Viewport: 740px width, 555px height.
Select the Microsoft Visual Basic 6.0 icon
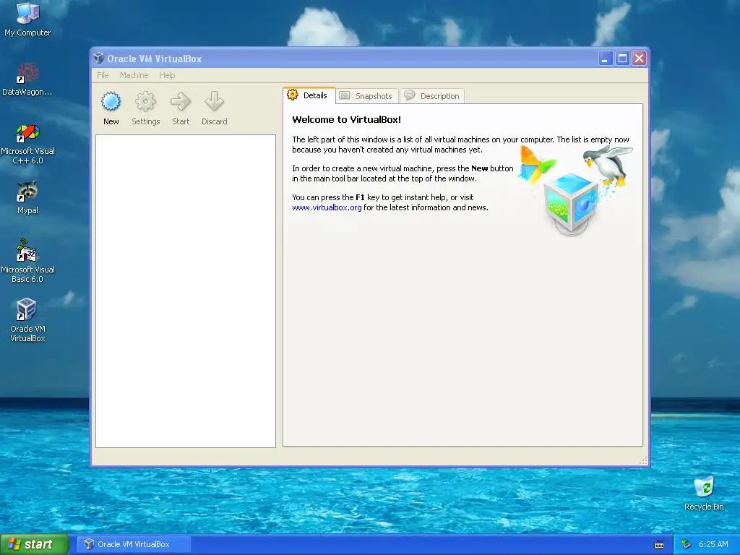coord(27,262)
